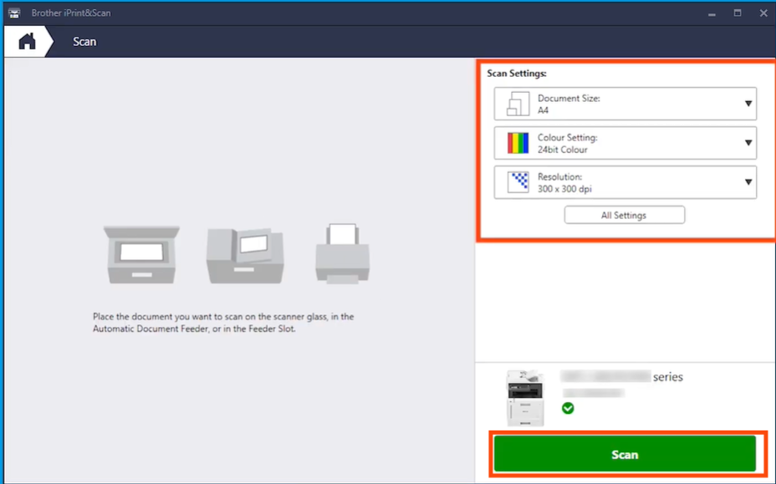Image resolution: width=776 pixels, height=484 pixels.
Task: Click the '300 x 300 dpi' value text
Action: coord(564,189)
